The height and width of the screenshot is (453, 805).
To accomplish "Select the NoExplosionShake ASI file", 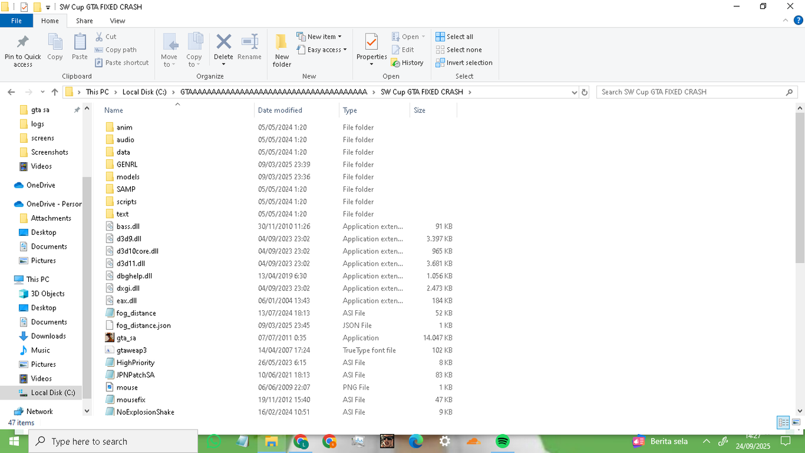I will [145, 412].
